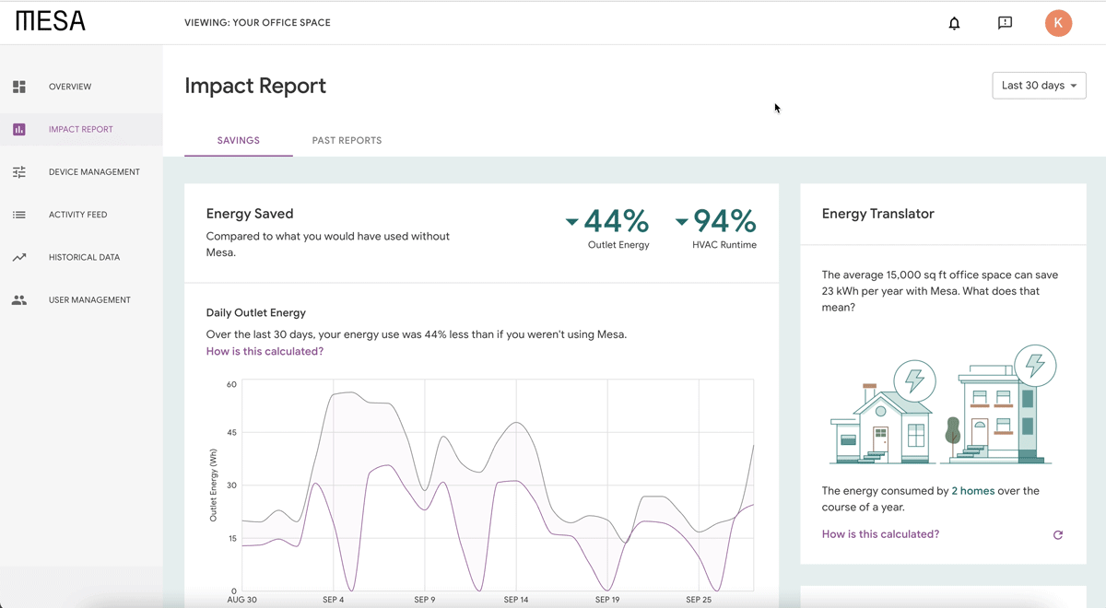This screenshot has width=1106, height=608.
Task: Click the 60 value on y-axis
Action: (x=231, y=384)
